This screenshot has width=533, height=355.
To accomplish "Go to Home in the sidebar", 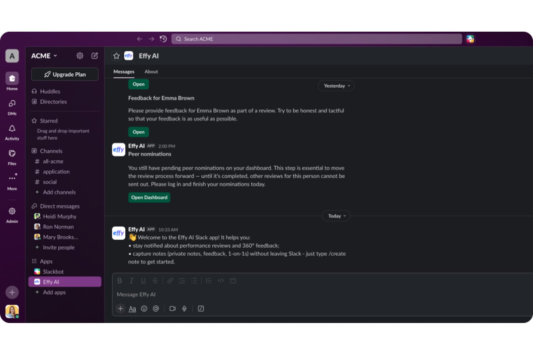I will [12, 82].
